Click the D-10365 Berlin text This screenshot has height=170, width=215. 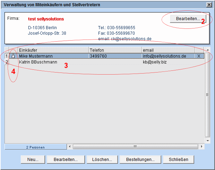click(42, 28)
